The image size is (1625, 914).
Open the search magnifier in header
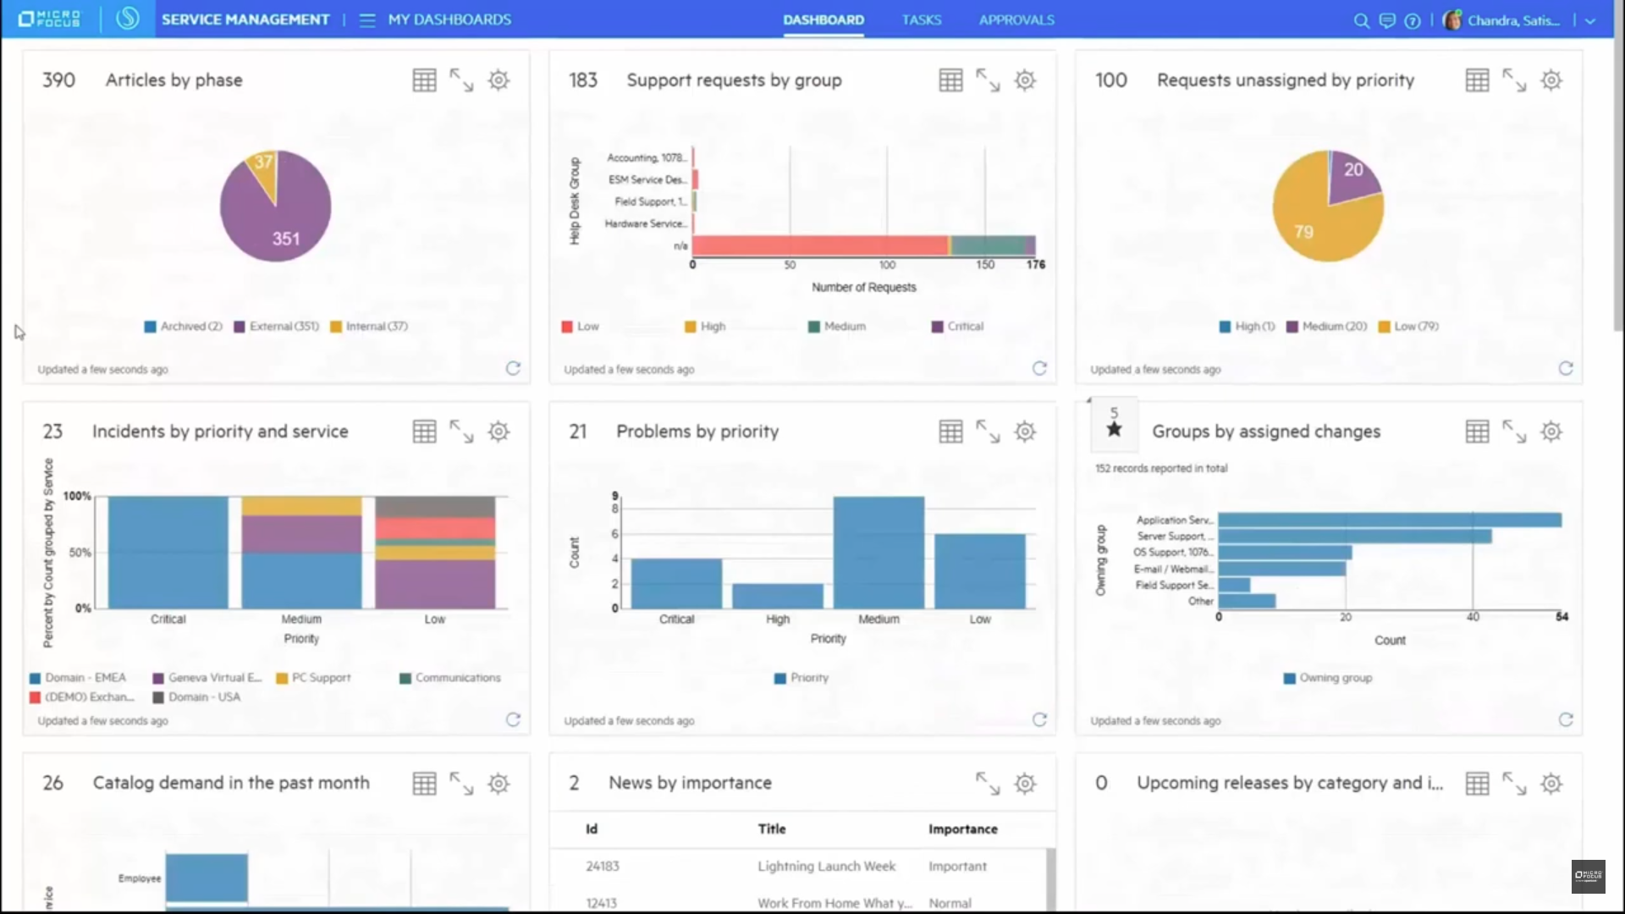[1361, 20]
